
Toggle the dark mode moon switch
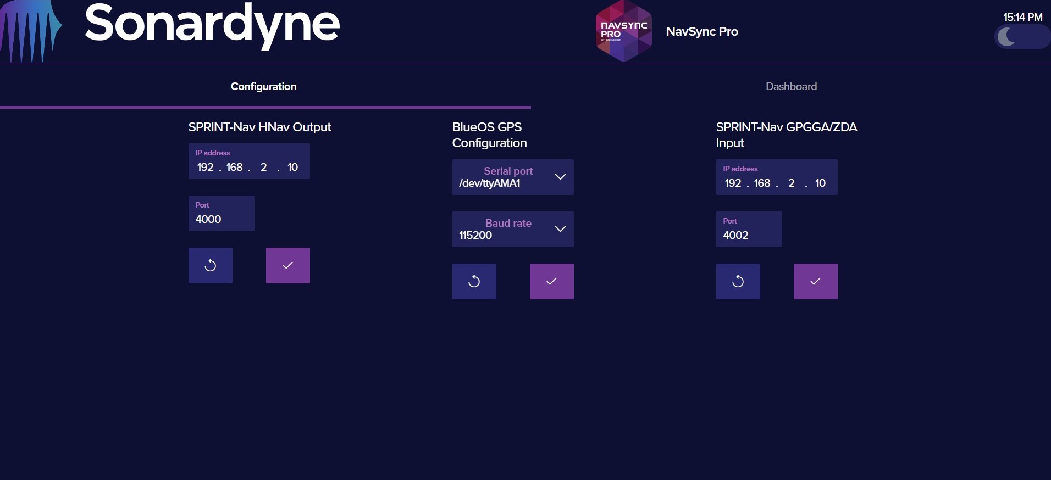point(1021,37)
